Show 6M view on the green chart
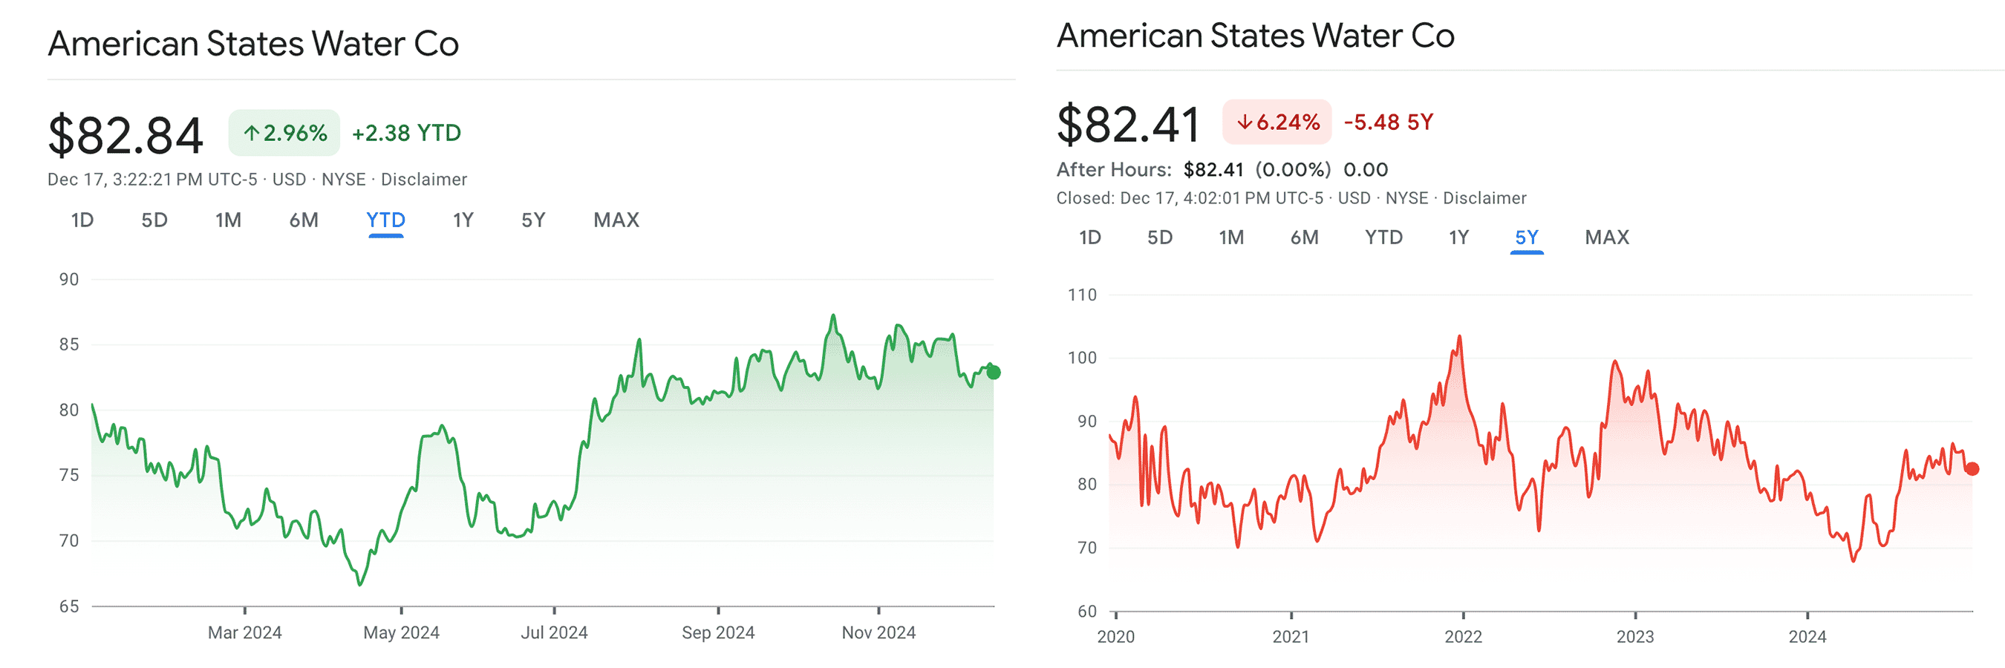The height and width of the screenshot is (668, 2005). 304,220
